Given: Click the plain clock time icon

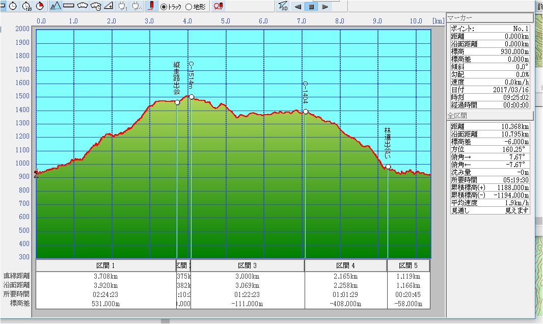Looking at the screenshot, I should coord(13,6).
